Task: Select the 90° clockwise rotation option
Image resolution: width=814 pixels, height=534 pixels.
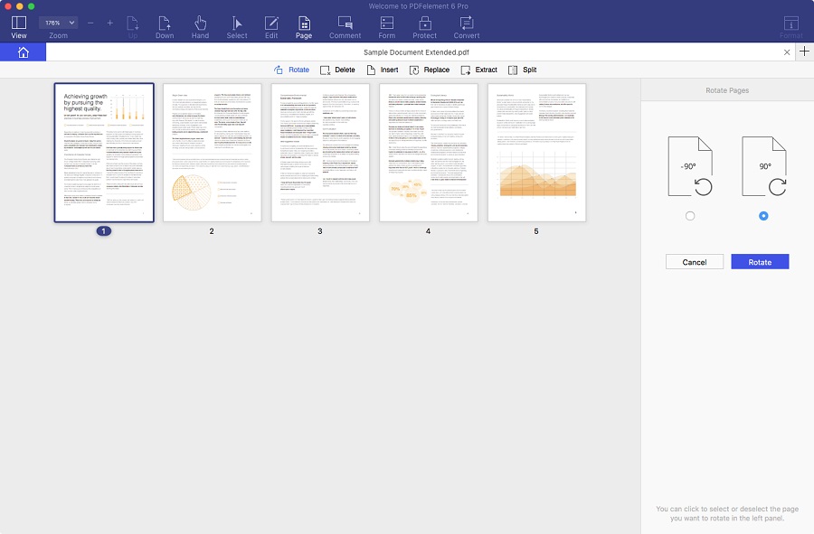Action: pos(762,216)
